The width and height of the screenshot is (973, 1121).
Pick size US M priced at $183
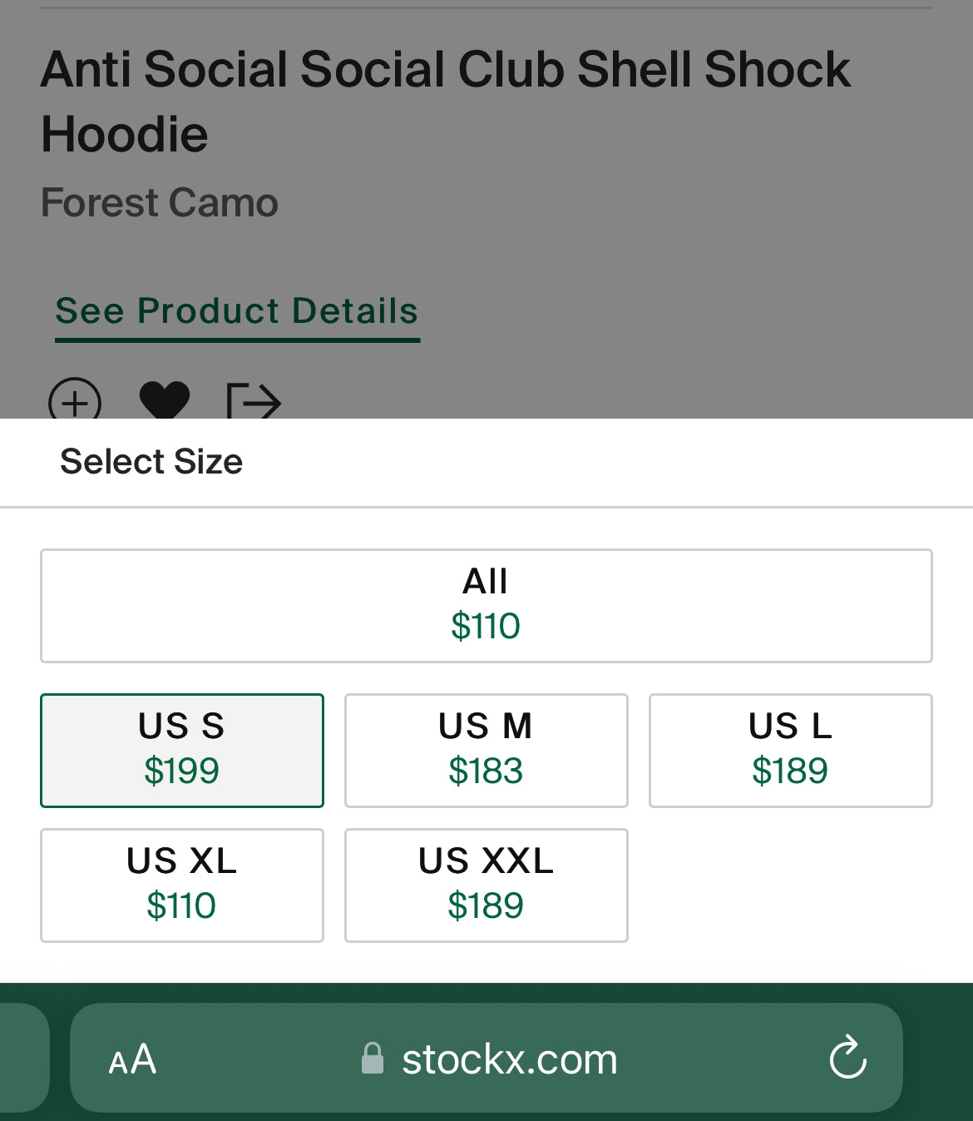(486, 750)
